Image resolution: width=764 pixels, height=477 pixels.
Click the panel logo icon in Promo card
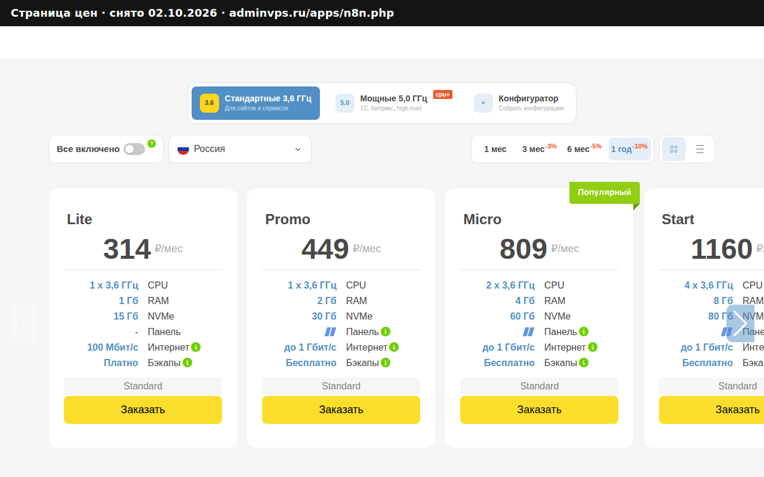(330, 332)
